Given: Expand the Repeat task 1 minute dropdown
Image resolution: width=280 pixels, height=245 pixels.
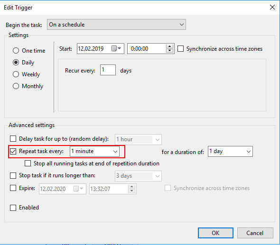Looking at the screenshot, I should point(94,151).
